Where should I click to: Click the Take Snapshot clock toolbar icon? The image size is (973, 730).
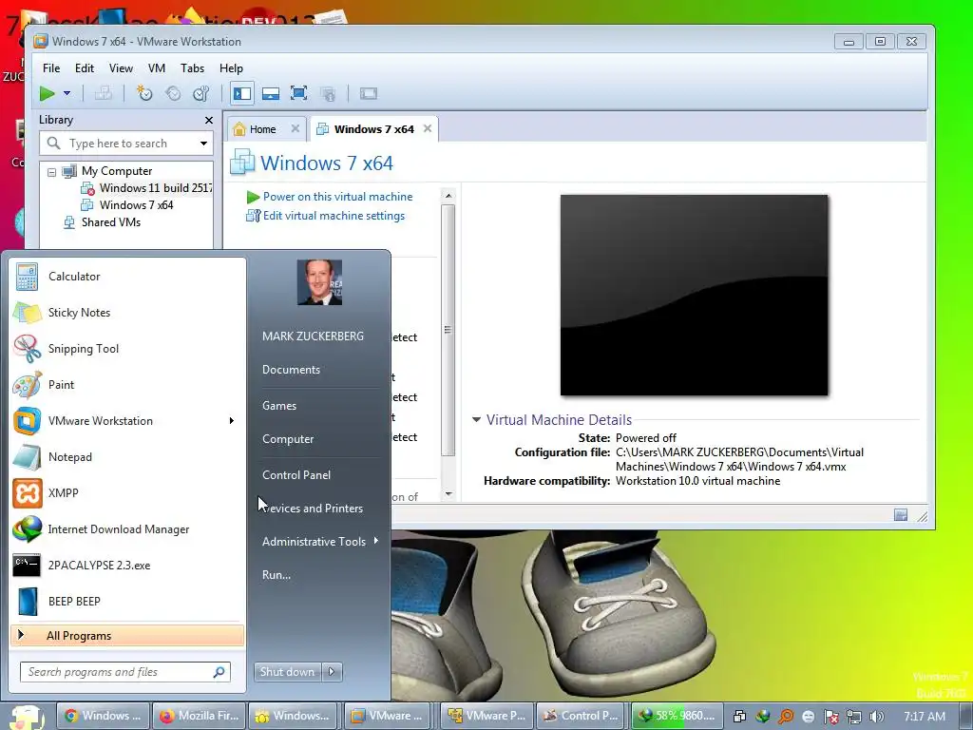coord(144,94)
